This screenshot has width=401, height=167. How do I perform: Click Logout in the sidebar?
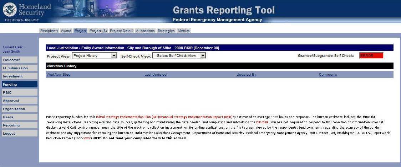click(19, 133)
